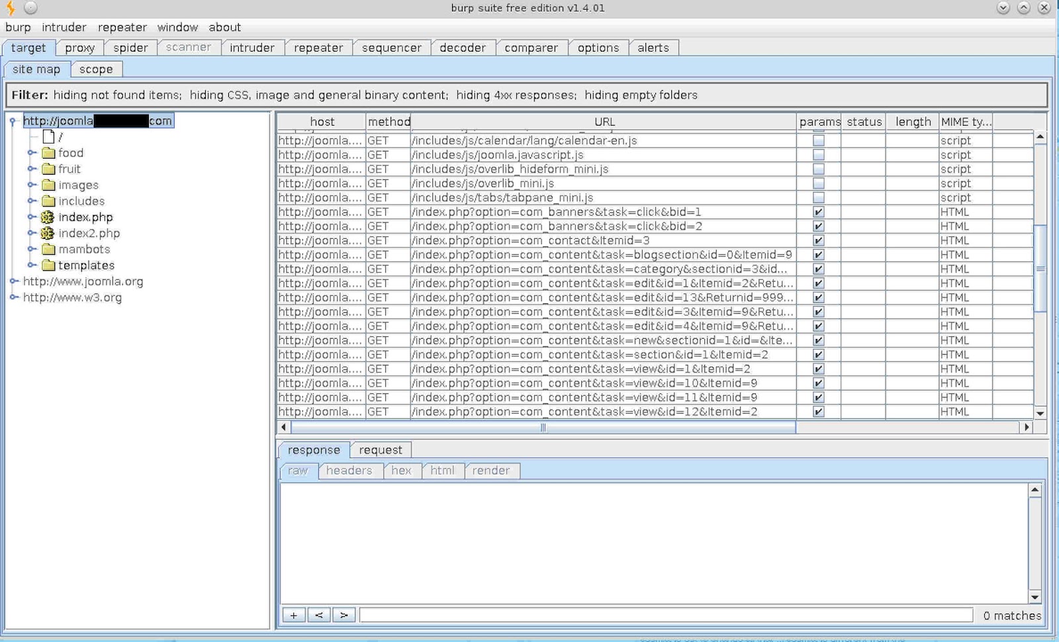
Task: Select the overlib_mini.js URL row
Action: click(603, 183)
